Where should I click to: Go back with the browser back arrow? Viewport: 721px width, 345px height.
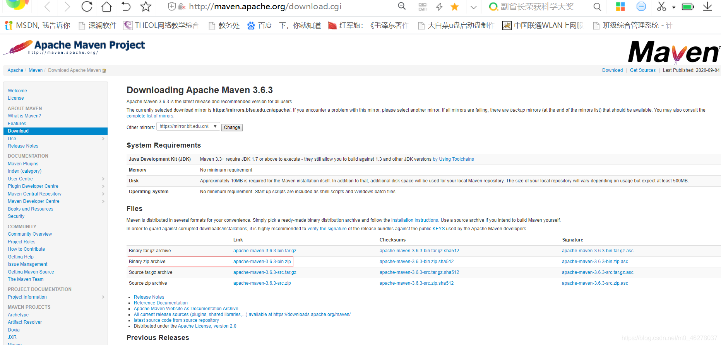click(47, 7)
